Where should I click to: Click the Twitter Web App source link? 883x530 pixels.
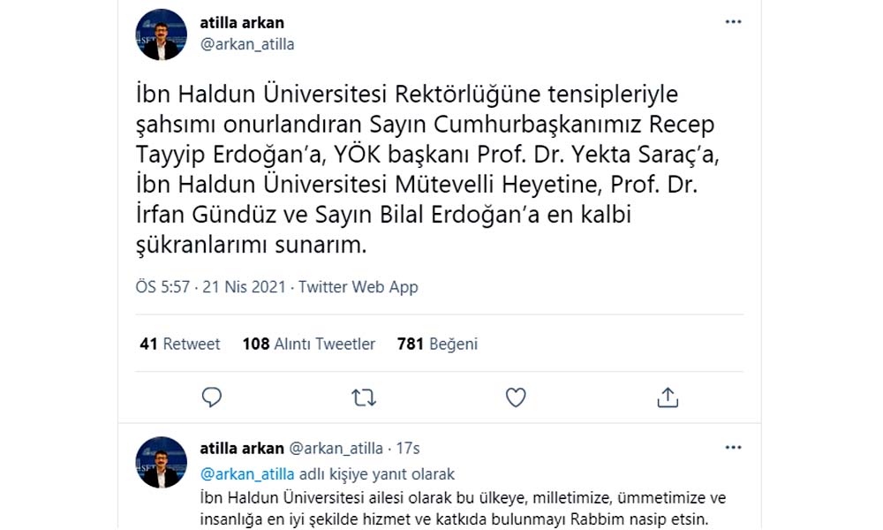click(x=358, y=287)
